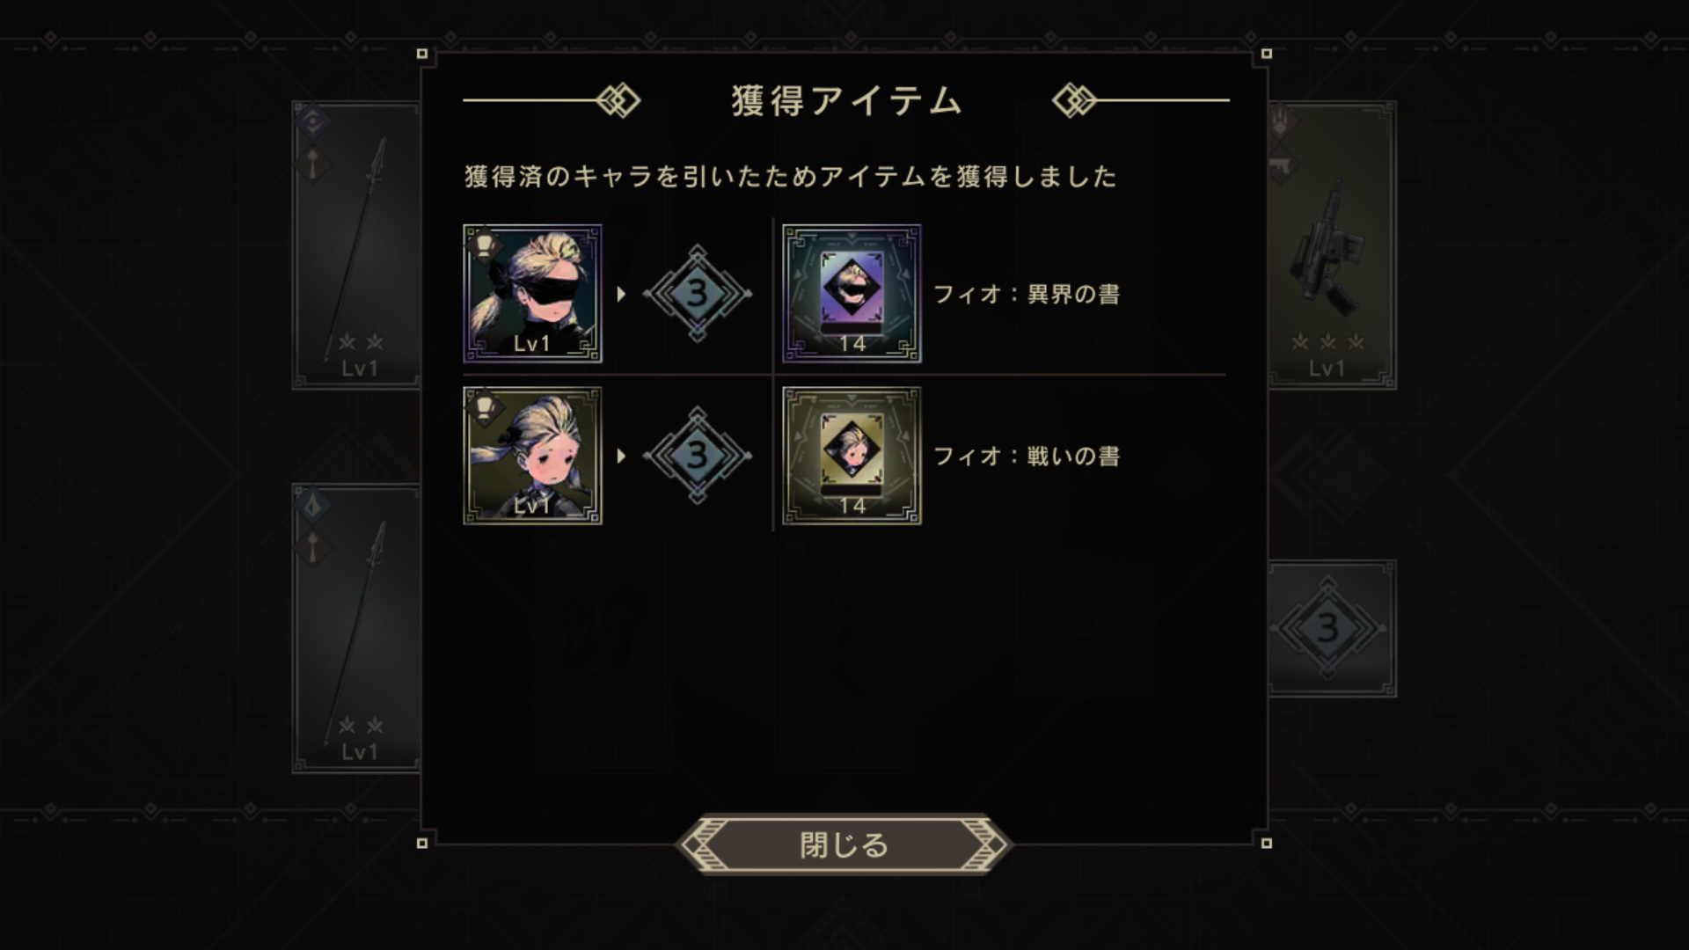The width and height of the screenshot is (1689, 950).
Task: Click the 閉じる close button
Action: (844, 844)
